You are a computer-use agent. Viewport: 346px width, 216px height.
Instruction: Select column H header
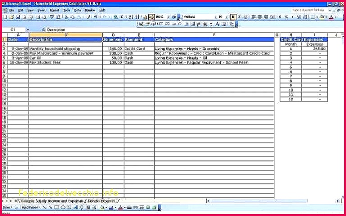coord(291,35)
